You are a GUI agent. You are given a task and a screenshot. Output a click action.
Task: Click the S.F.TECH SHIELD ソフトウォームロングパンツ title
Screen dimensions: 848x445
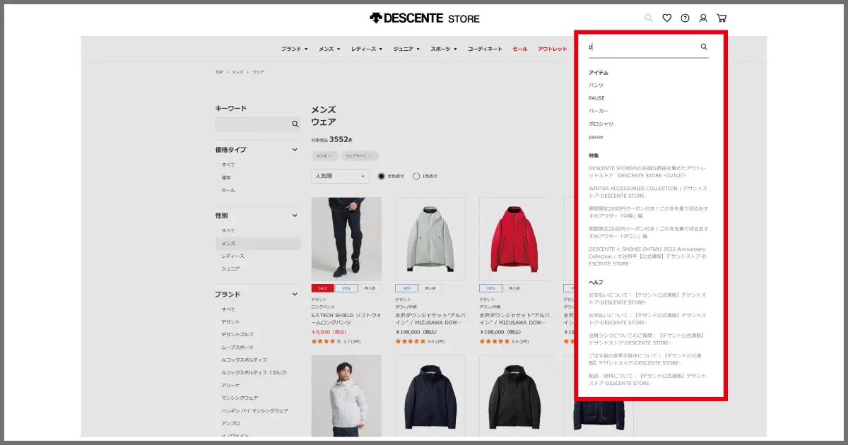(346, 318)
